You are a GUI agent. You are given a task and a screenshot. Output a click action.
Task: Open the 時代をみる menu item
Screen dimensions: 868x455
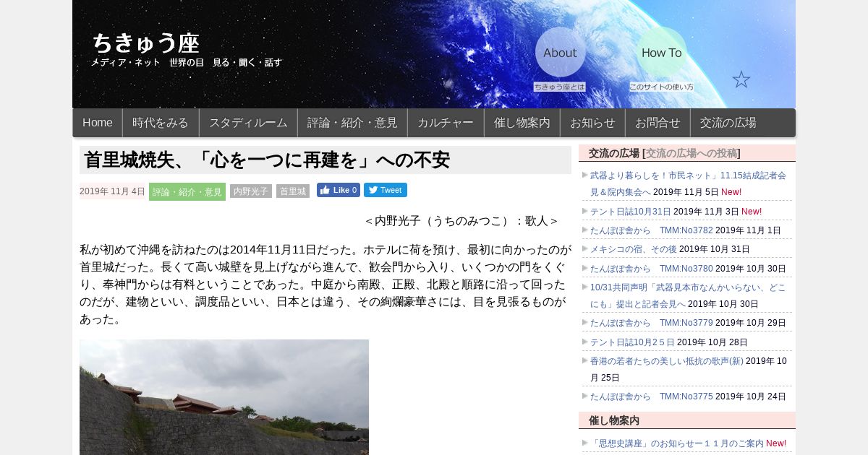161,123
